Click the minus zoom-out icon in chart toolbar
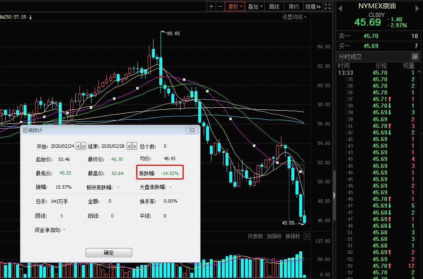423x279 pixels. click(221, 7)
